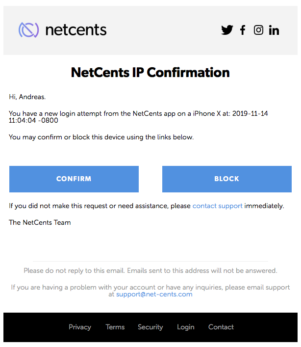Click the netcents wordmark text

tap(75, 30)
